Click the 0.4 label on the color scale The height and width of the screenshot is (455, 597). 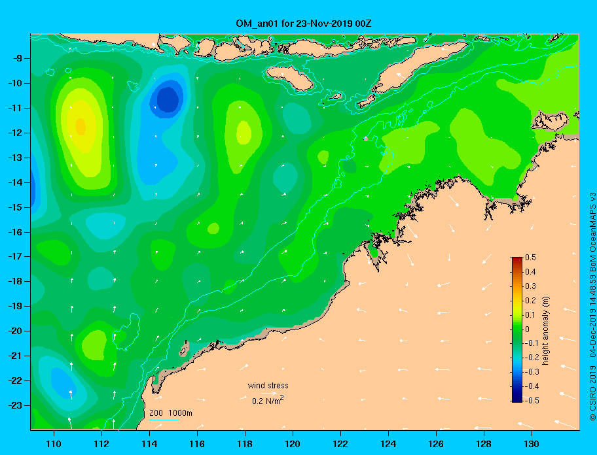[x=530, y=272]
